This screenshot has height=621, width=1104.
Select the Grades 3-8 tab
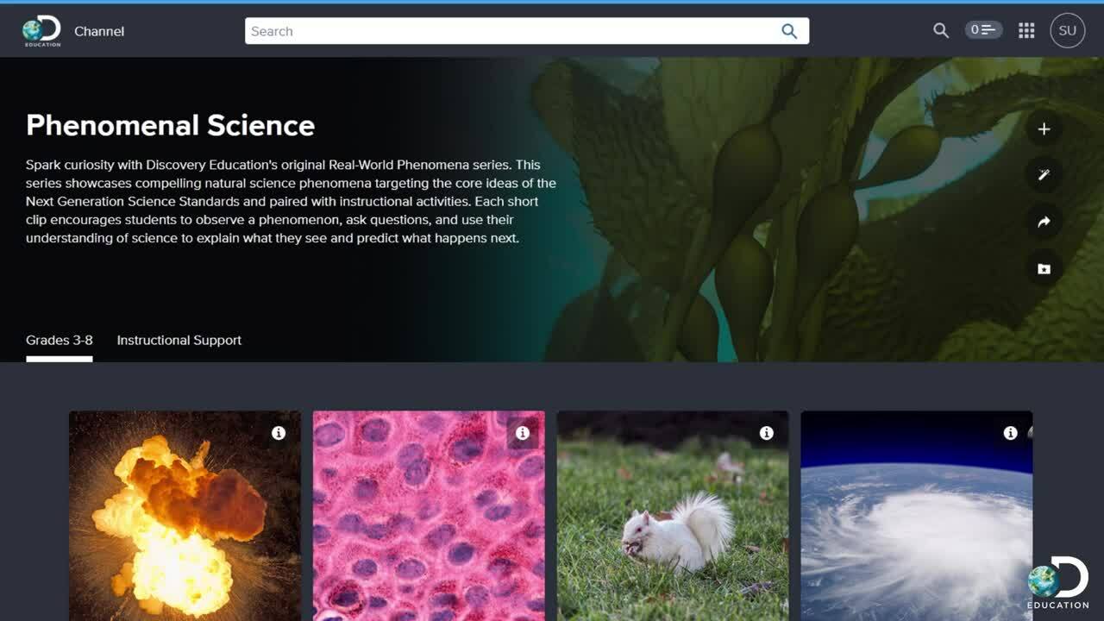(60, 340)
